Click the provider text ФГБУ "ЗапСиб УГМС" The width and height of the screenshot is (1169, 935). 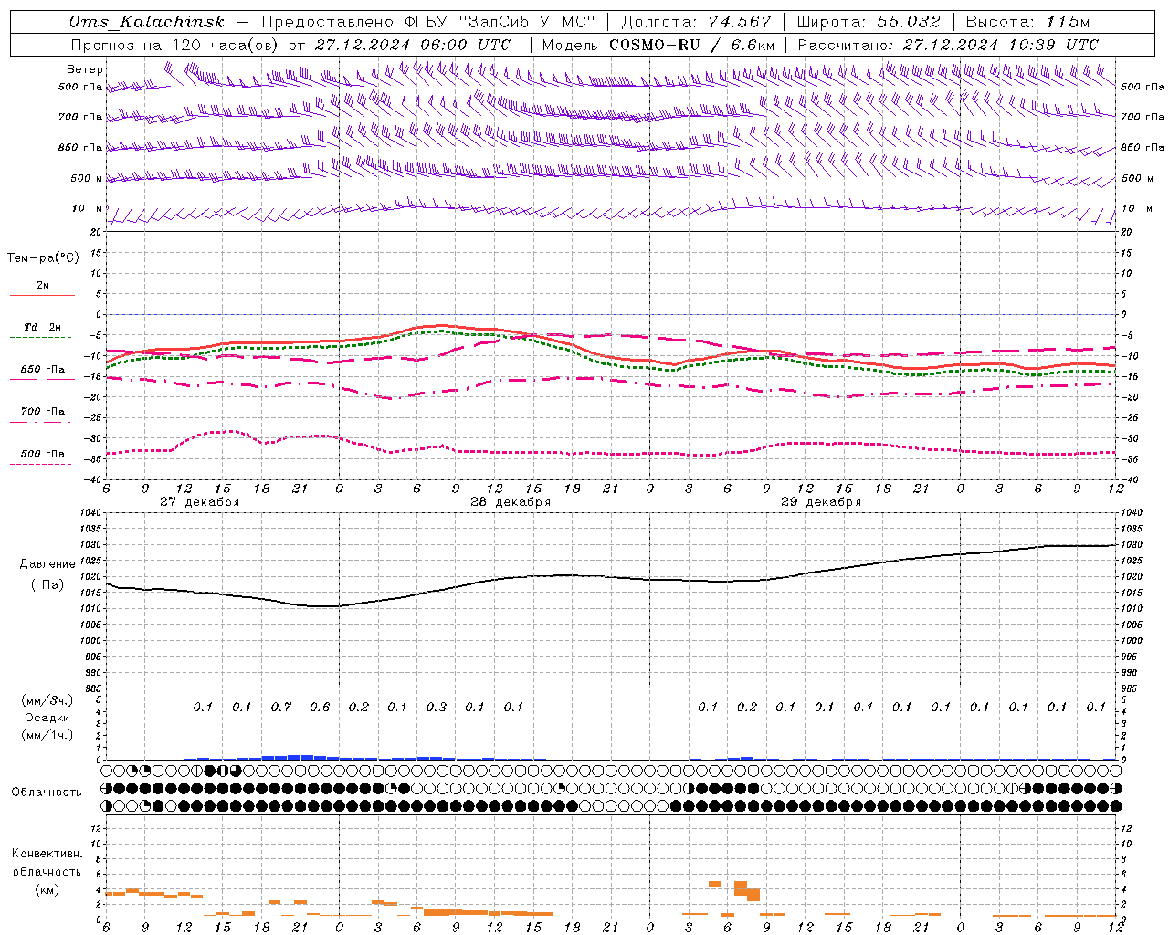coord(500,22)
